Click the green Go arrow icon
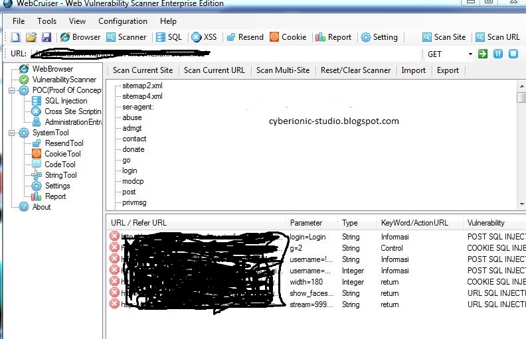The width and height of the screenshot is (526, 339). click(x=483, y=54)
